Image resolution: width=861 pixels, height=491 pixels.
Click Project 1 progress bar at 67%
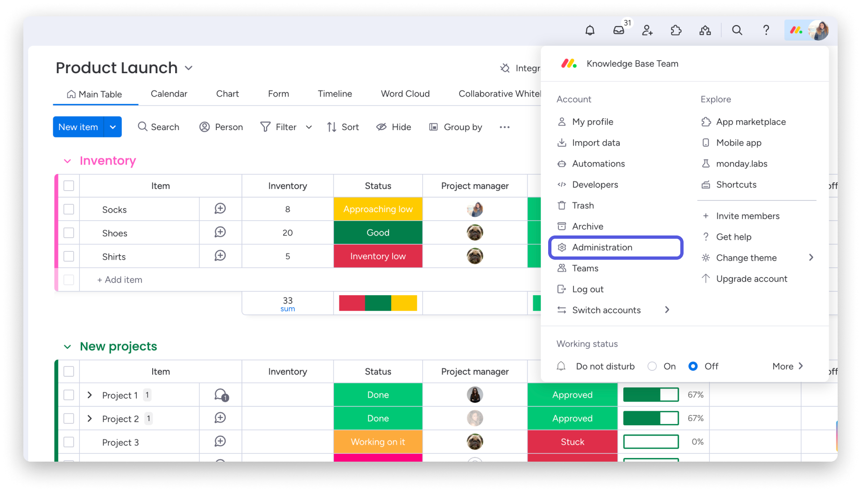coord(651,394)
